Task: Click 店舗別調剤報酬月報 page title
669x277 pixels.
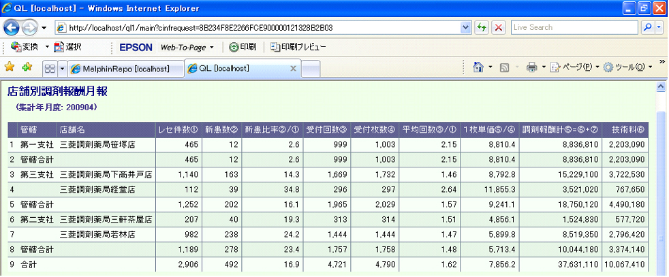Action: pos(57,91)
